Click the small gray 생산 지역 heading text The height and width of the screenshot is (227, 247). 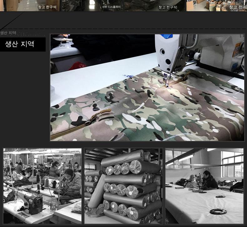coord(8,33)
